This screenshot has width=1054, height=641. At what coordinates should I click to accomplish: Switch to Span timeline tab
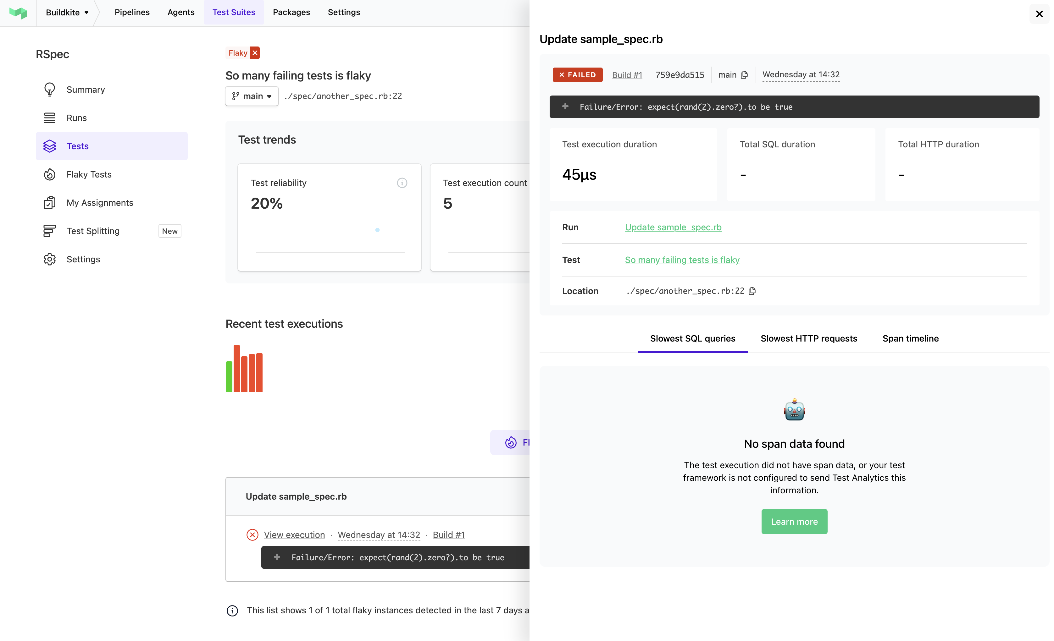click(910, 338)
